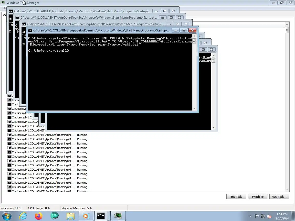Minimize the Windows Task Manager window
The width and height of the screenshot is (295, 221).
(x=273, y=3)
